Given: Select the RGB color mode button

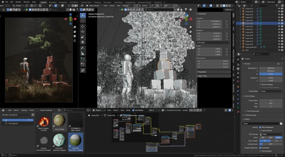Looking at the screenshot, I should pyautogui.click(x=270, y=138).
